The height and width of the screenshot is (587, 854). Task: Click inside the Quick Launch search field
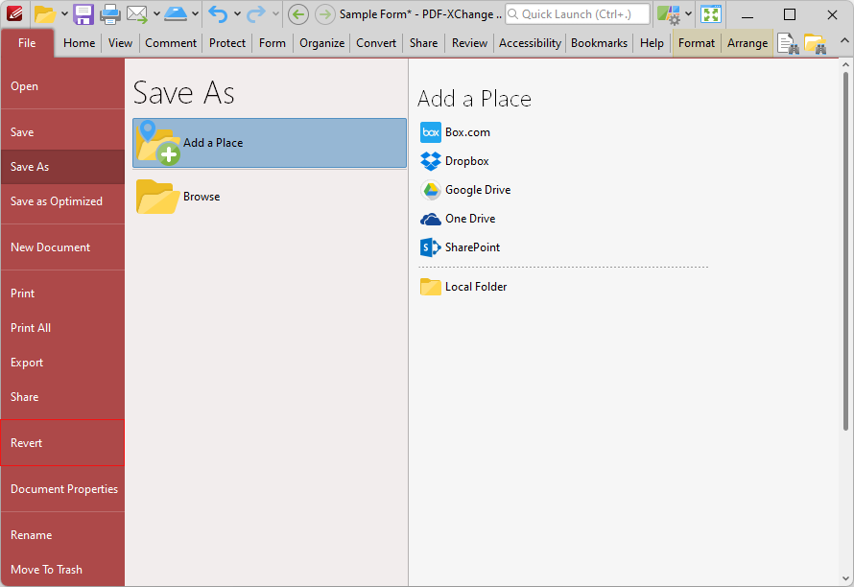point(578,14)
